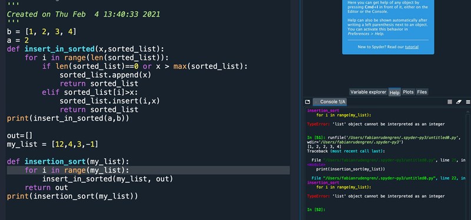Image resolution: width=471 pixels, height=220 pixels.
Task: Select the Help pane tab
Action: click(394, 92)
